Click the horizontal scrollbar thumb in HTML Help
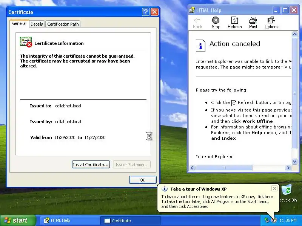The height and width of the screenshot is (226, 302). click(x=224, y=168)
